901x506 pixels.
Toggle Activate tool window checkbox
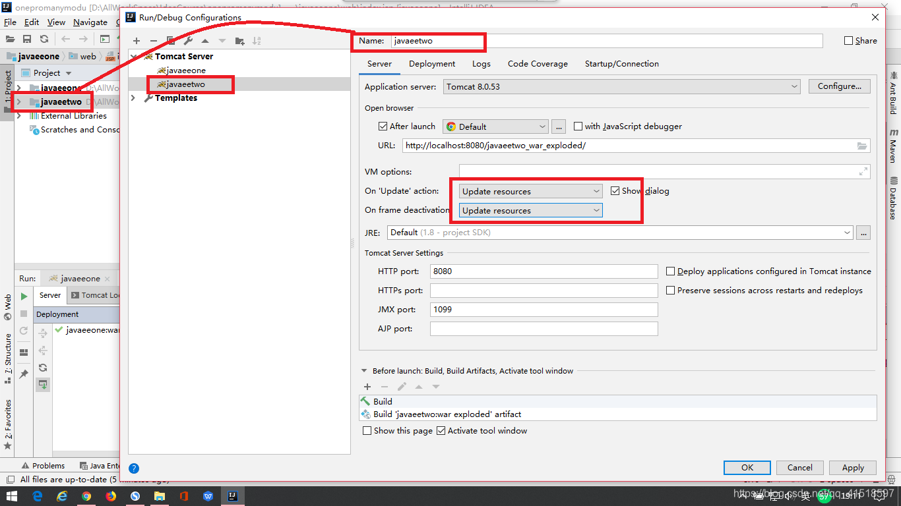pos(441,431)
